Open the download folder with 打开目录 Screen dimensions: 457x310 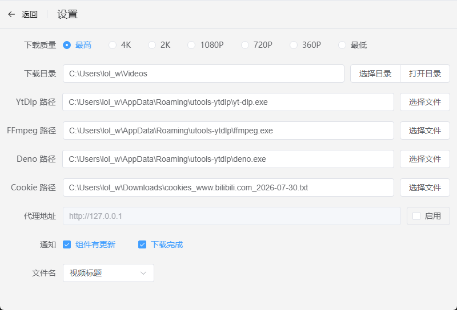tap(425, 74)
